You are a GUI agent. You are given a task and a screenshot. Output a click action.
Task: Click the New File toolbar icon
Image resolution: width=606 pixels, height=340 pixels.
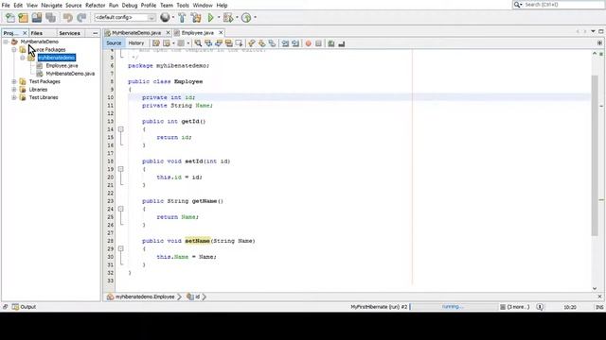click(x=10, y=17)
